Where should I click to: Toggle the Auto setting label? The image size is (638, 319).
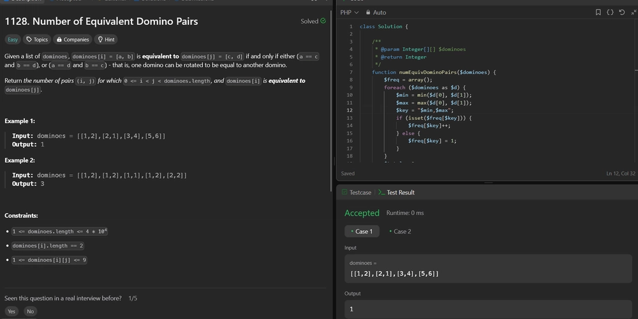click(x=379, y=12)
